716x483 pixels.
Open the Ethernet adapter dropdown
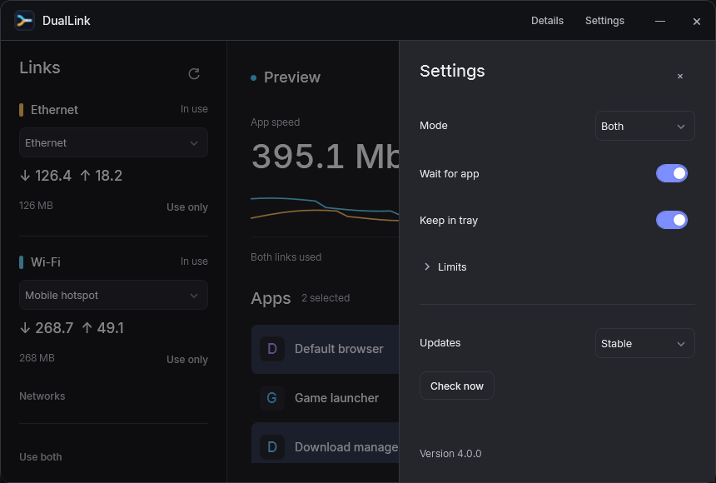(113, 142)
